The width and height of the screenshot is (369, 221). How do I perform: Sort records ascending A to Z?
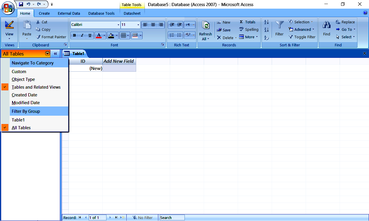pos(266,22)
